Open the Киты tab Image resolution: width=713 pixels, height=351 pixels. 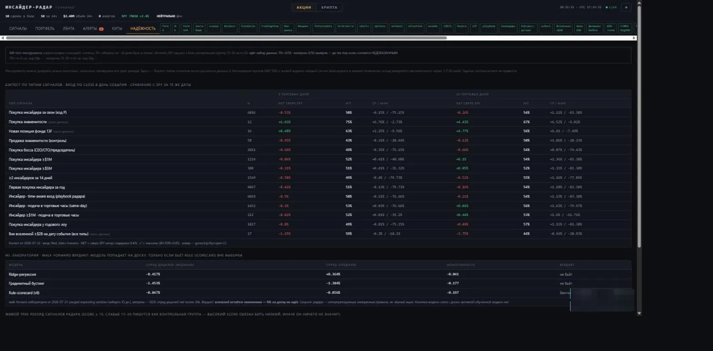117,29
